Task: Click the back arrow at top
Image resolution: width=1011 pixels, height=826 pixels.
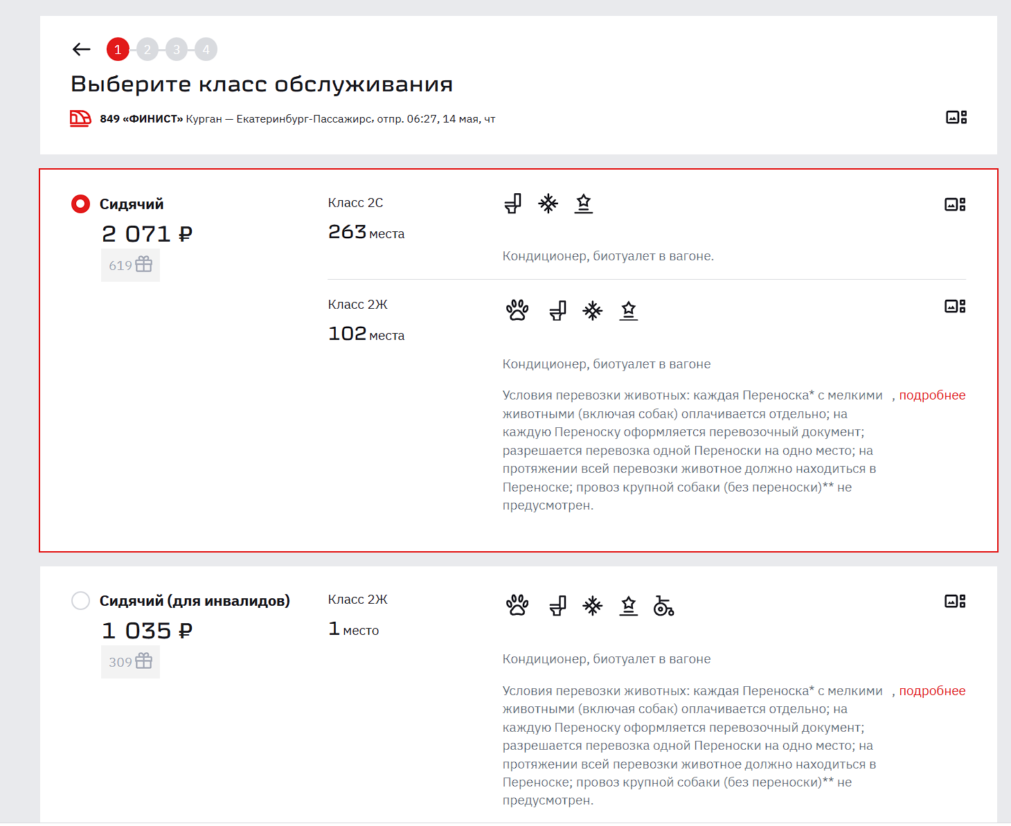Action: click(x=82, y=49)
